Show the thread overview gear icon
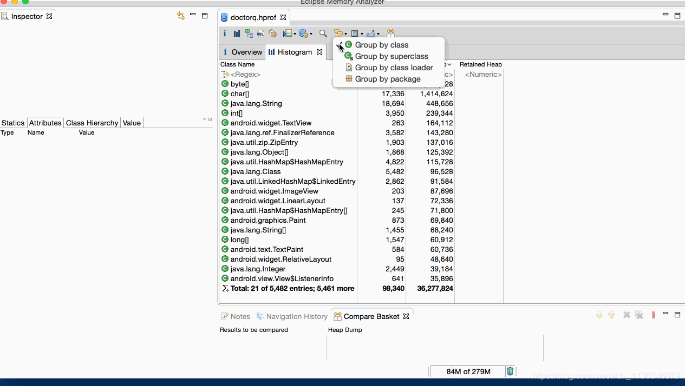The width and height of the screenshot is (685, 386). pos(273,34)
